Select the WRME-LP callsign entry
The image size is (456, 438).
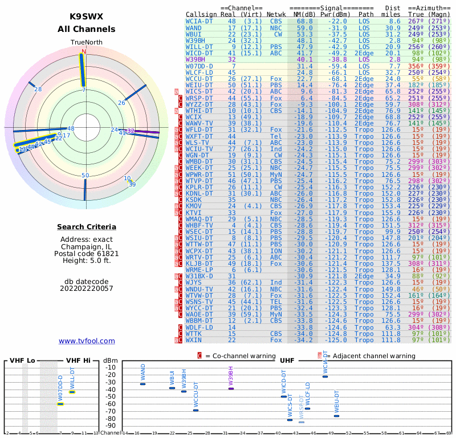(x=199, y=270)
